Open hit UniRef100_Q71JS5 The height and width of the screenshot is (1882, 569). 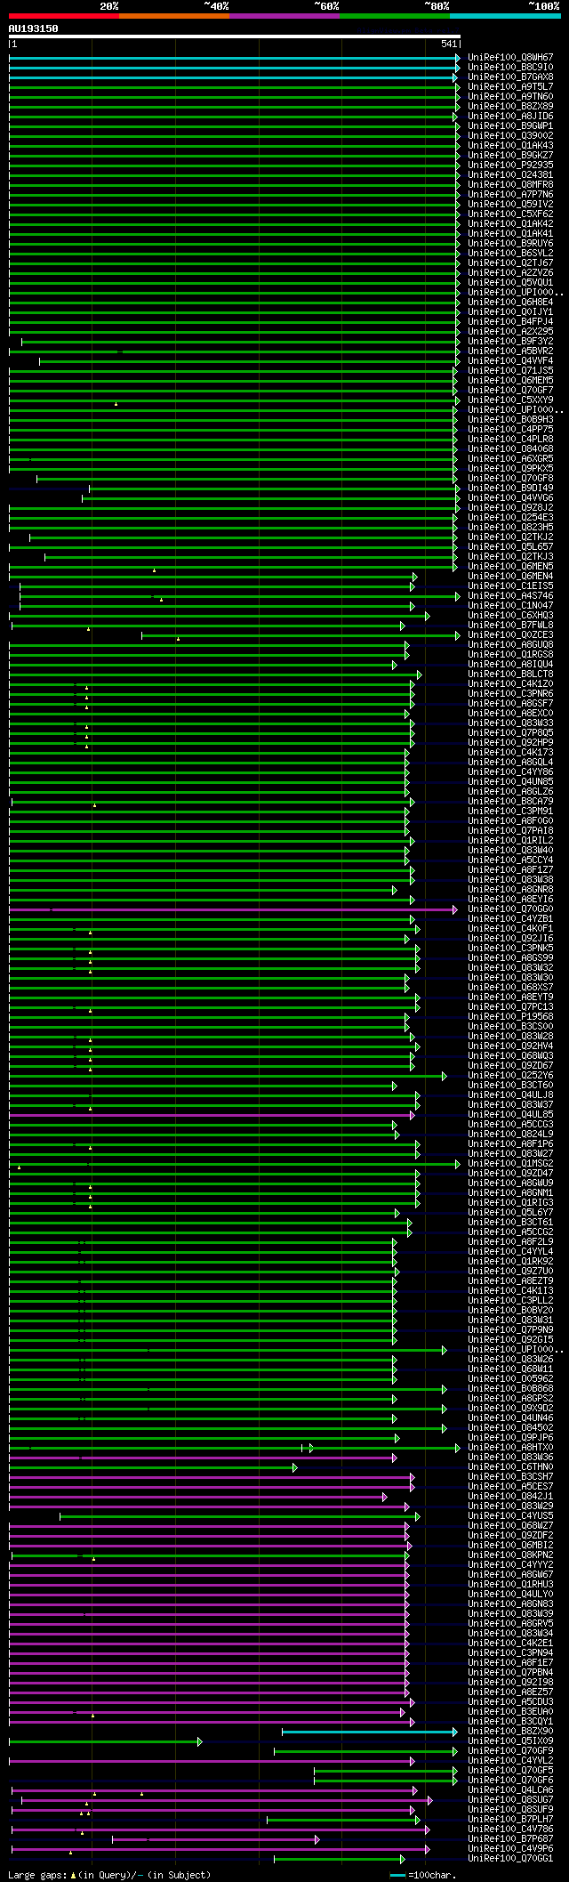click(510, 370)
